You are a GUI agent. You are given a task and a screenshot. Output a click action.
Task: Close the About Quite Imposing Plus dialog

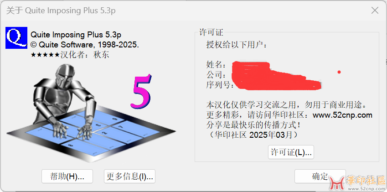375,10
